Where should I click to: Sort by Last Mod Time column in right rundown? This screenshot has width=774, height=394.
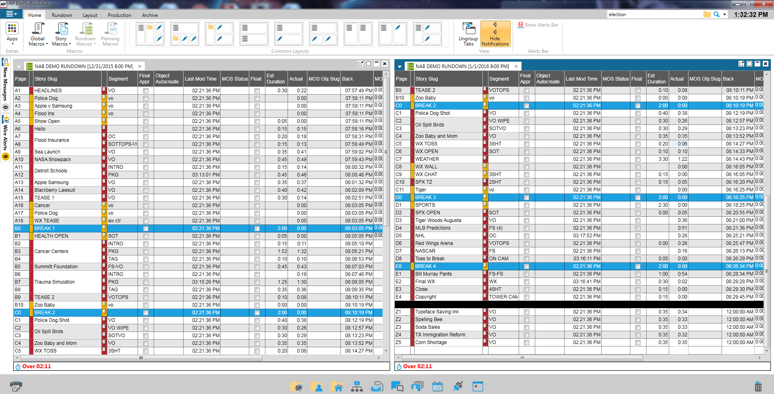(x=582, y=79)
